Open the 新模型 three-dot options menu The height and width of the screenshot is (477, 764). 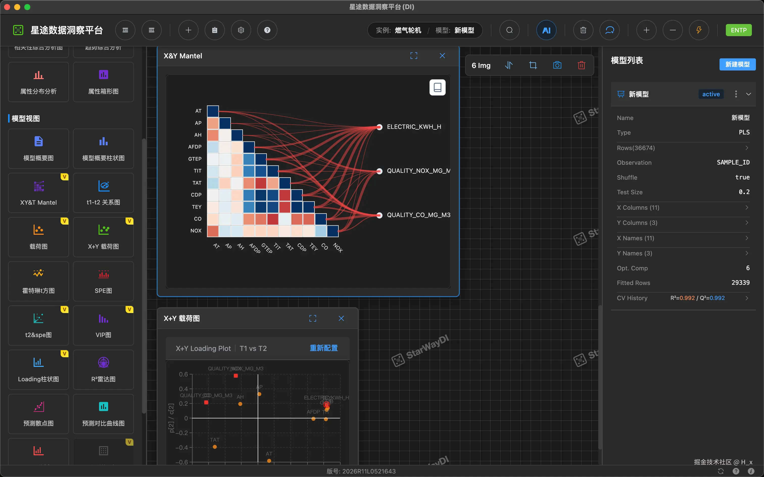(736, 94)
